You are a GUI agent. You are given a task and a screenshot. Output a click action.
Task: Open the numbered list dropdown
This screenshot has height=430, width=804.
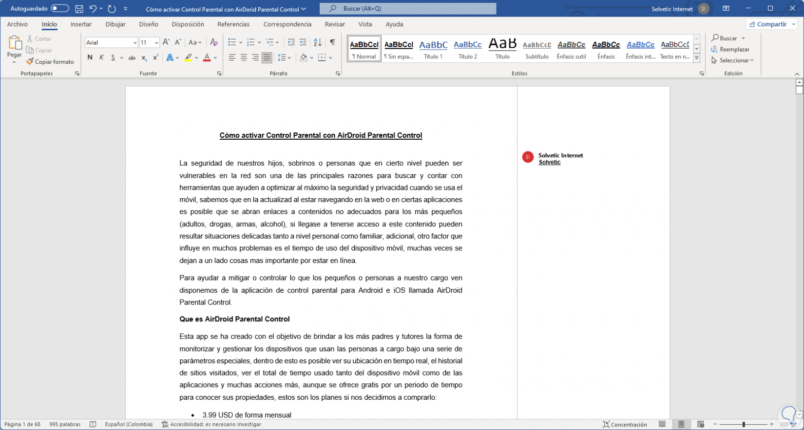coord(259,42)
